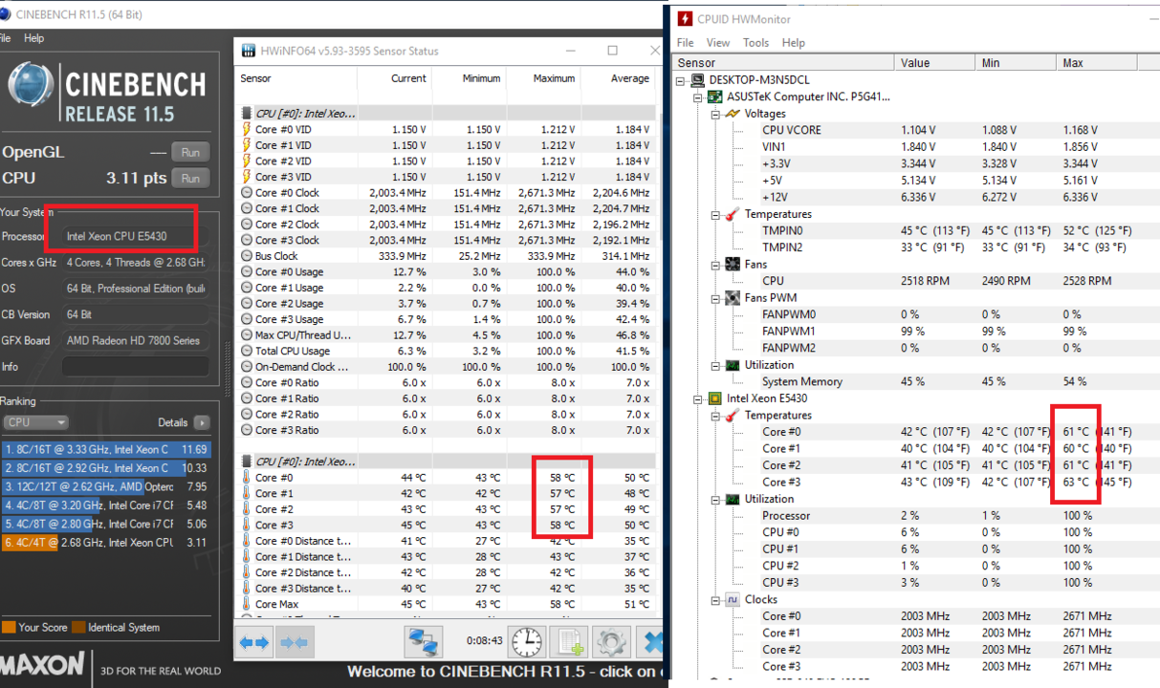Click the collapse-view inward arrows icon in HWiNFO
The width and height of the screenshot is (1160, 688).
coord(295,642)
